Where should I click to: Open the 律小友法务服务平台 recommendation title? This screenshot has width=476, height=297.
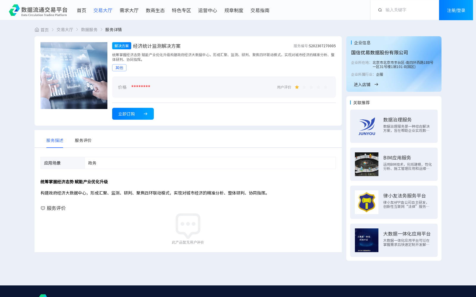click(x=405, y=196)
